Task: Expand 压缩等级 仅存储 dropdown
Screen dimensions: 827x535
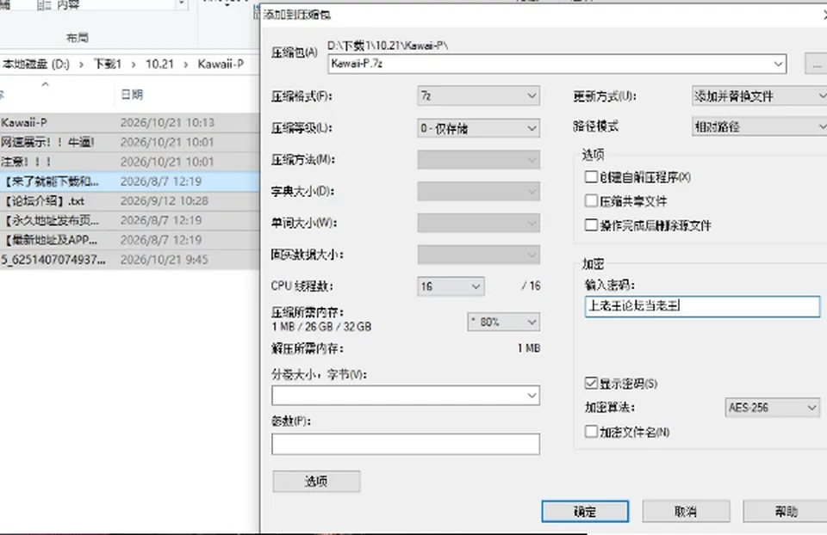Action: pos(478,128)
